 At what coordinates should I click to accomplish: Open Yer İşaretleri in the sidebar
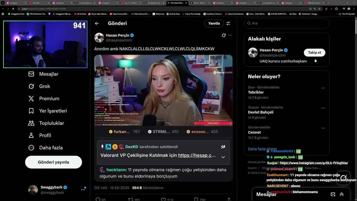[x=48, y=111]
